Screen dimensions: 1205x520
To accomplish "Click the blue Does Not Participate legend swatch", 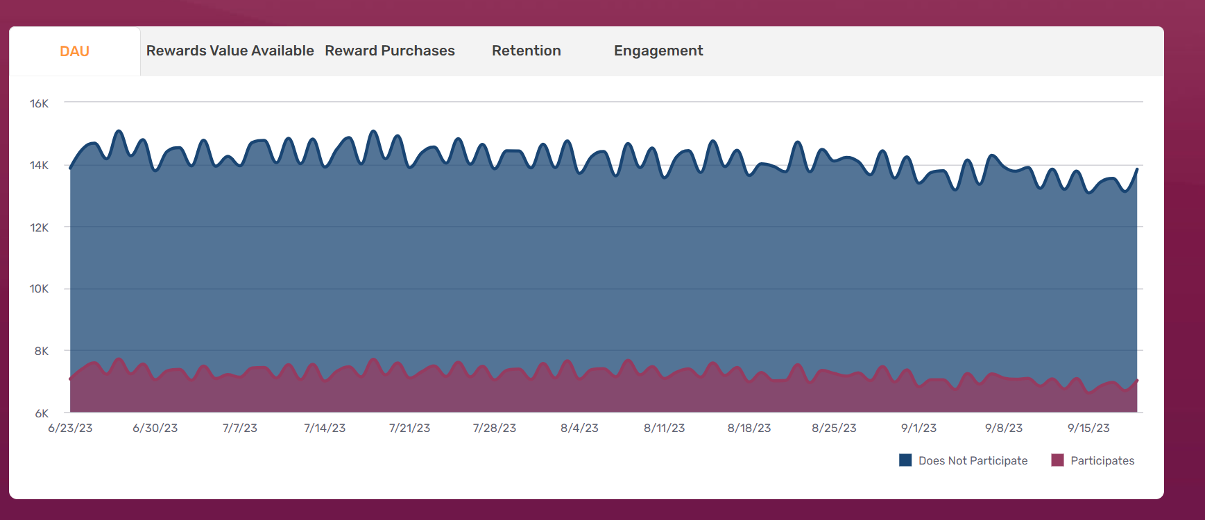I will click(905, 460).
